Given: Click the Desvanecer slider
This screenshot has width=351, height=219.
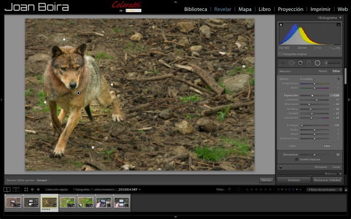Looking at the screenshot, I should click(314, 154).
